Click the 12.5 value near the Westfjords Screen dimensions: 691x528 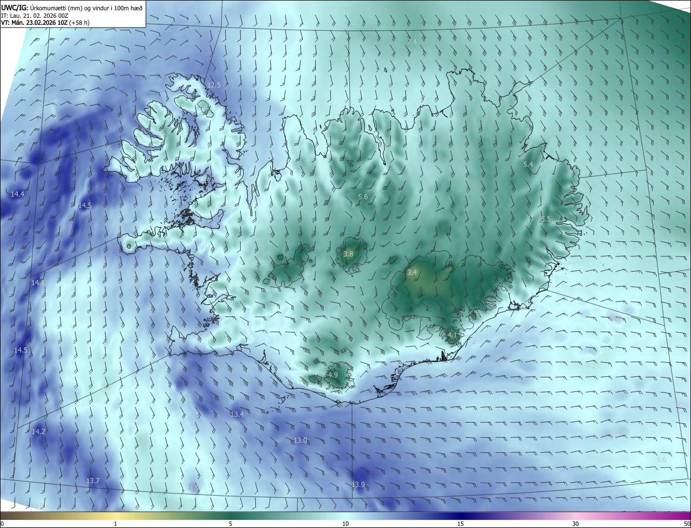point(214,85)
